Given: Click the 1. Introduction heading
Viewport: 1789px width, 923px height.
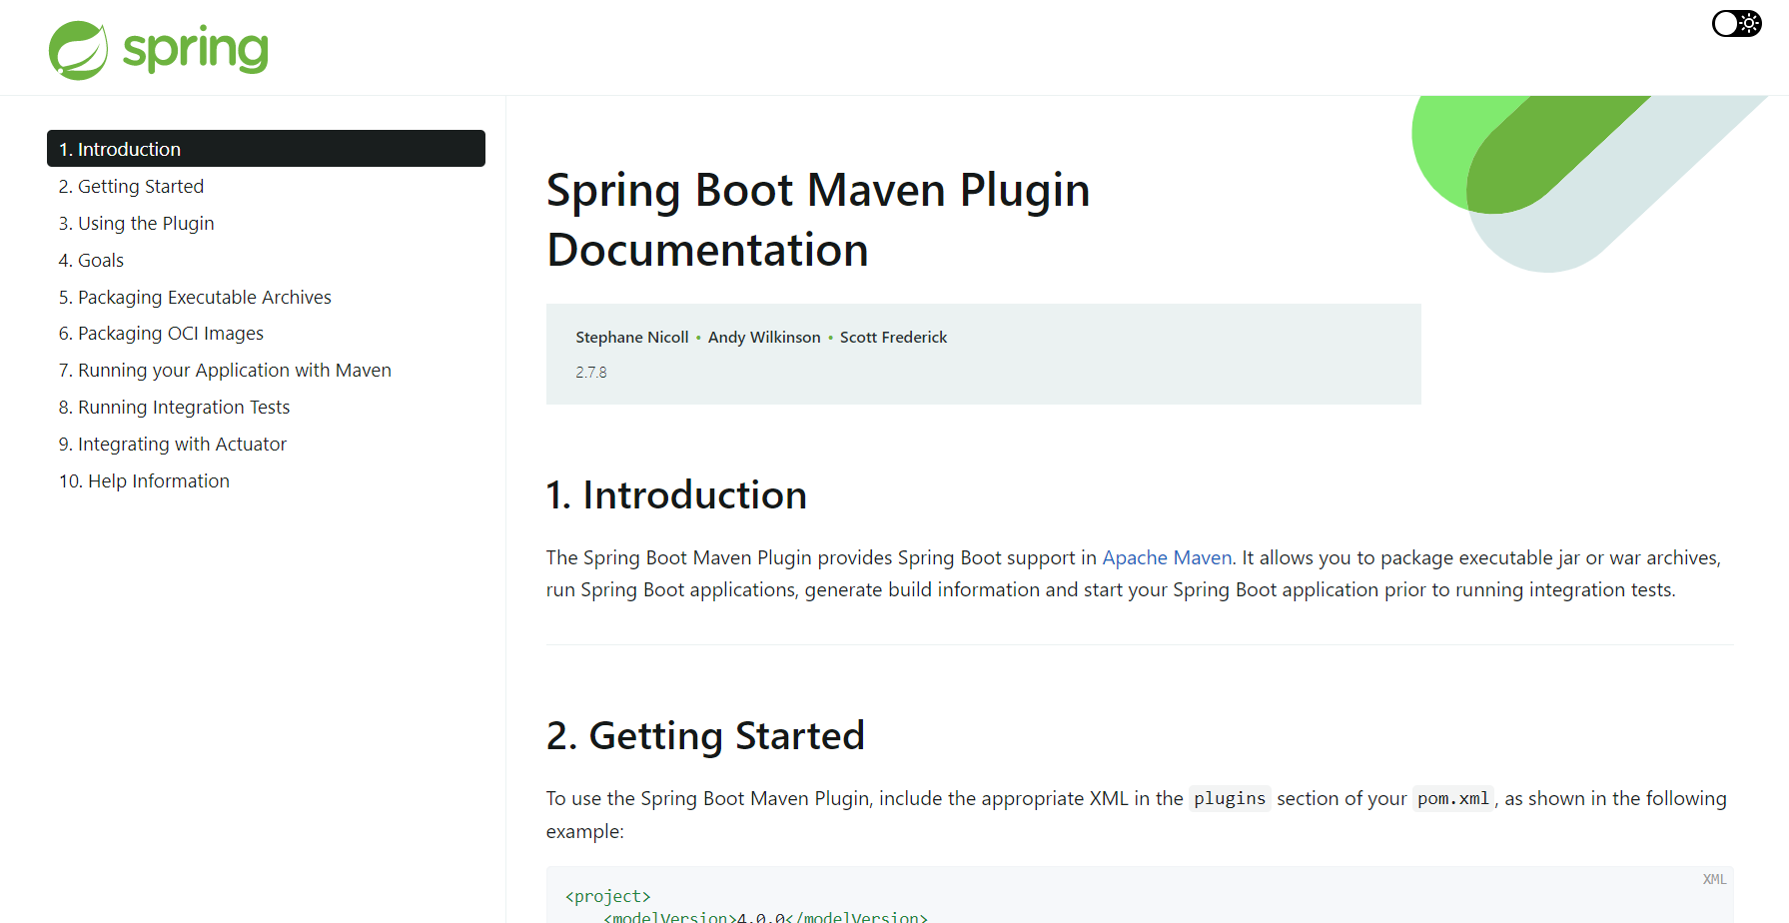Looking at the screenshot, I should click(676, 495).
